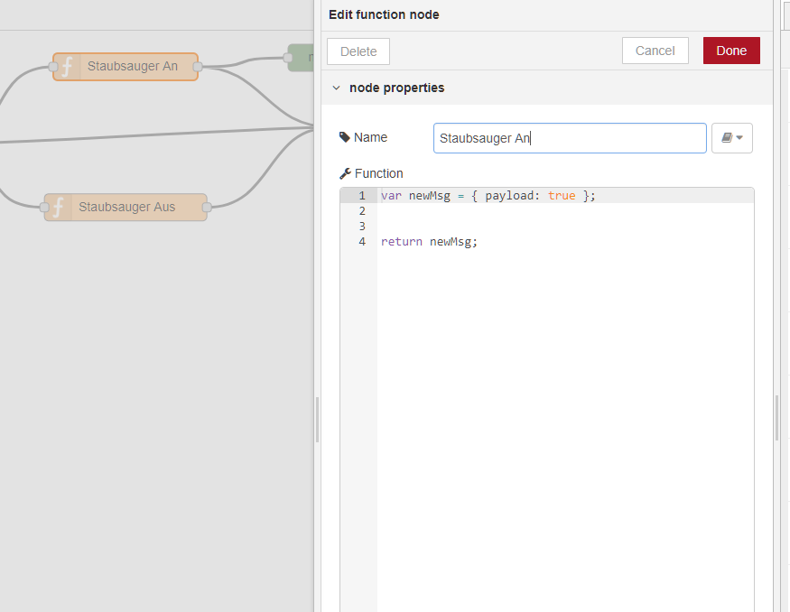Click the wrench icon beside Function label
This screenshot has height=612, width=790.
click(345, 174)
